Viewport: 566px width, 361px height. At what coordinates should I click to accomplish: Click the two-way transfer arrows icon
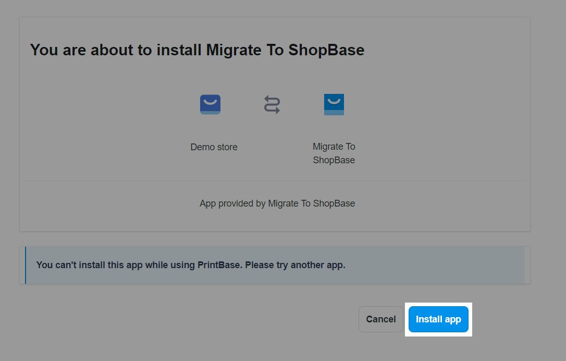(272, 105)
